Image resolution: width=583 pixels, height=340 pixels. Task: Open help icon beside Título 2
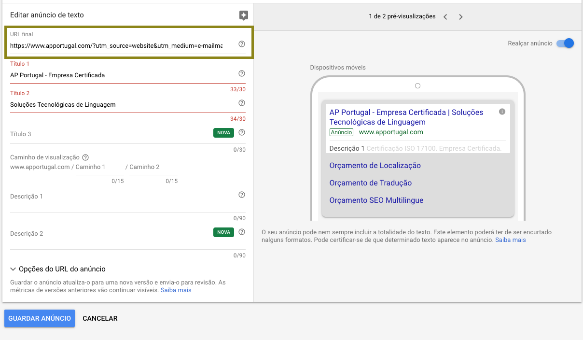coord(242,103)
